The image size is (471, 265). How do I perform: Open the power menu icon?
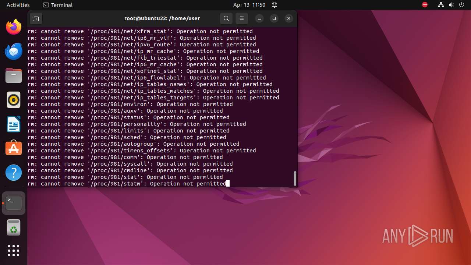click(x=461, y=5)
